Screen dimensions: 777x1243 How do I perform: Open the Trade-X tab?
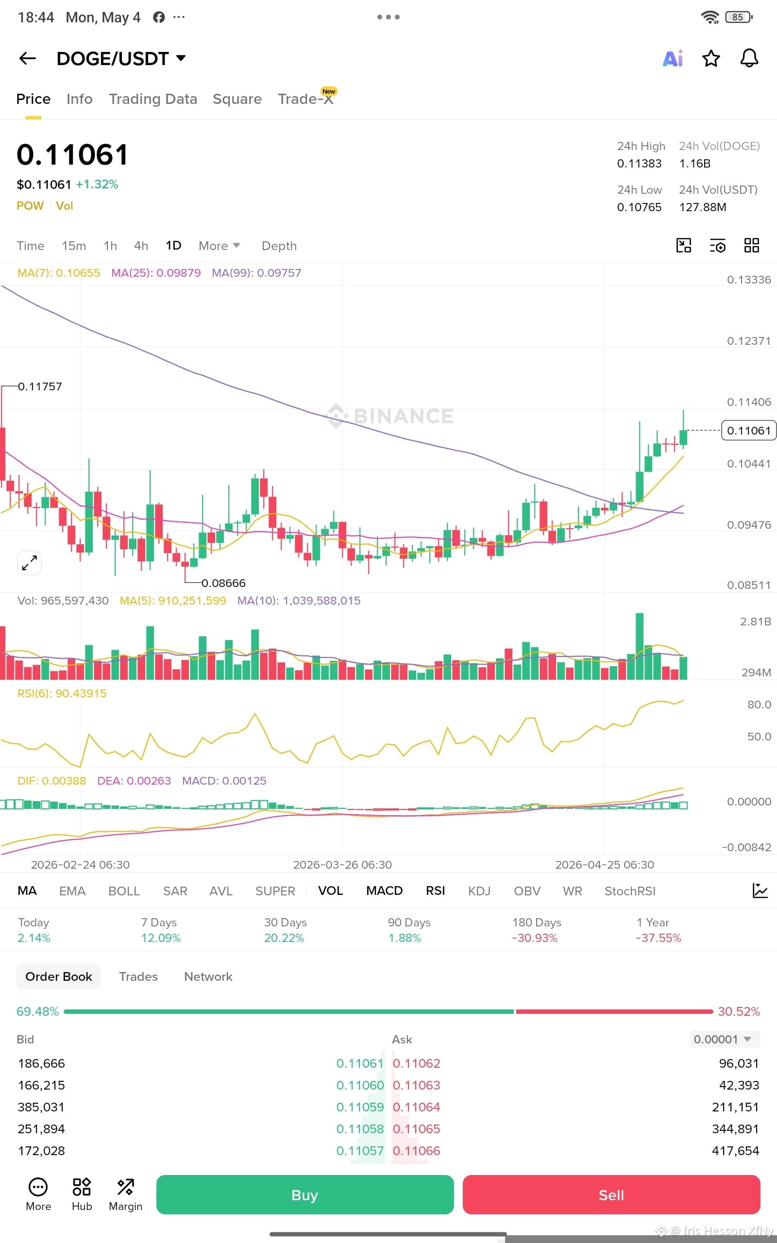click(306, 99)
